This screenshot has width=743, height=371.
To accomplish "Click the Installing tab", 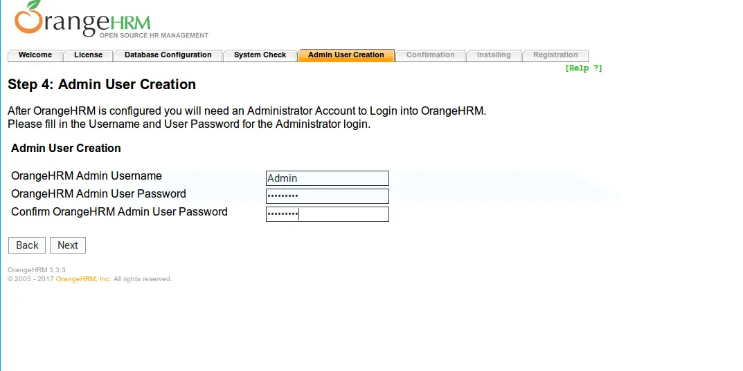I will tap(494, 55).
